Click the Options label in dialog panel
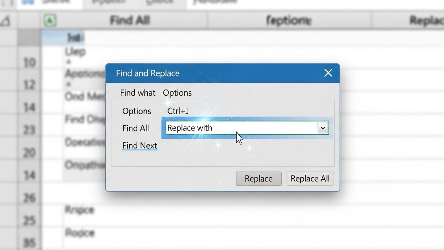The width and height of the screenshot is (444, 250). tap(137, 111)
